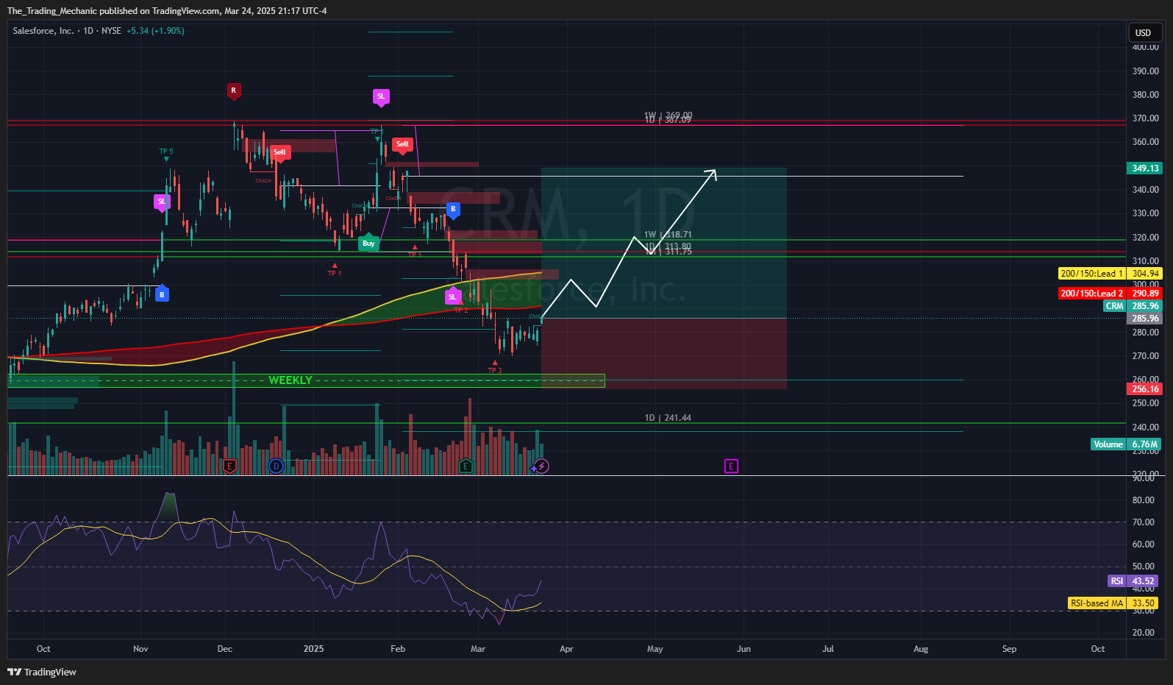Click the dark red R label near December

tap(234, 91)
